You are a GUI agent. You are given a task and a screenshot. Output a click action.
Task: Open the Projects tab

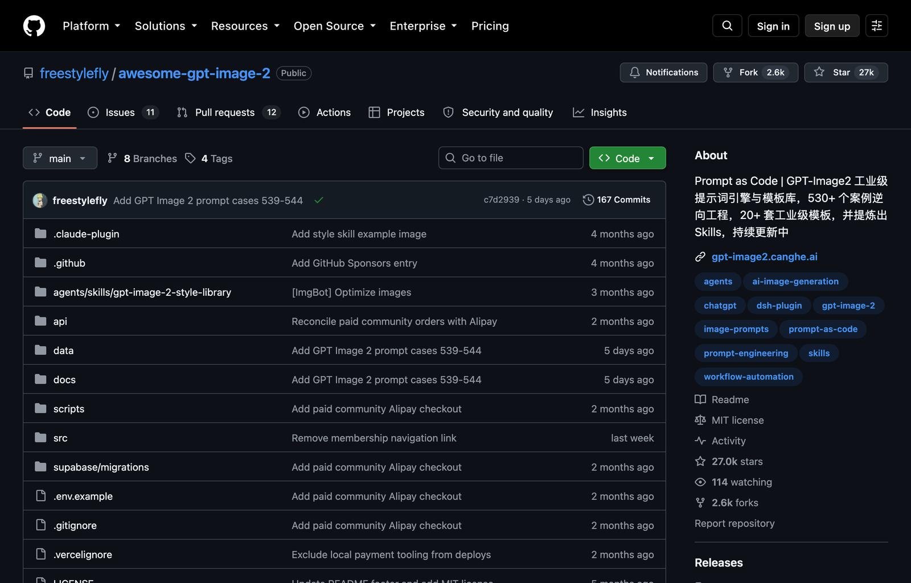(396, 113)
